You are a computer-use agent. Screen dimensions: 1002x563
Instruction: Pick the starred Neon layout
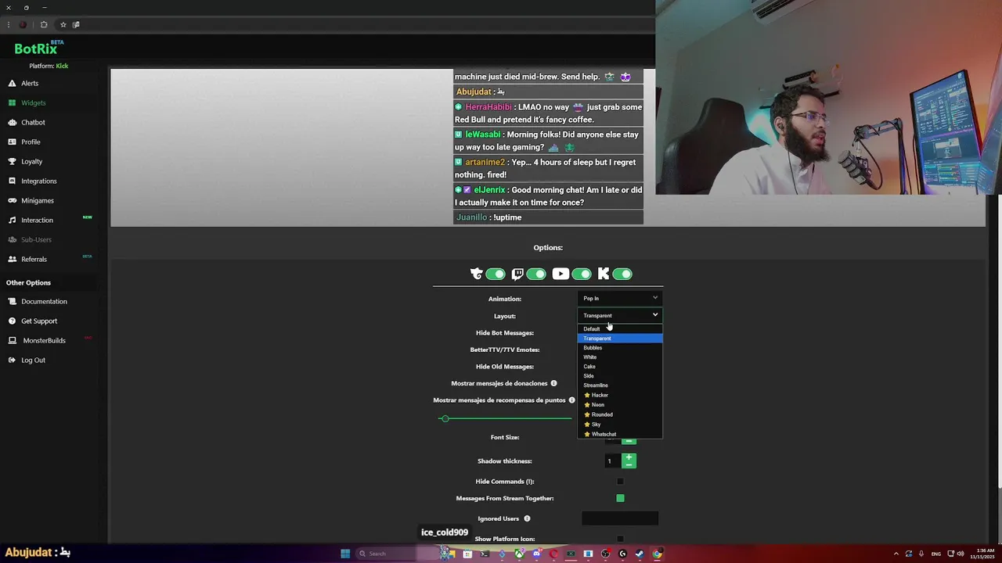(x=620, y=404)
